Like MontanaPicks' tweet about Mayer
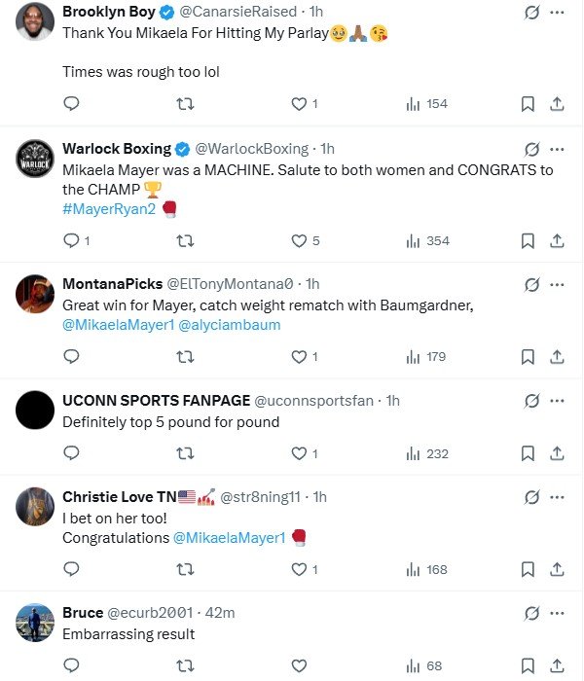 point(300,357)
